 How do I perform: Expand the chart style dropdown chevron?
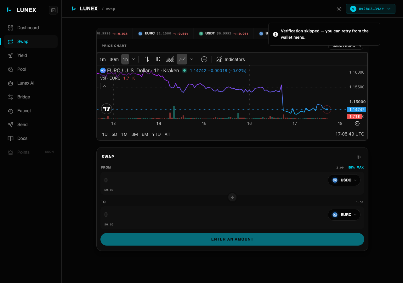click(192, 59)
